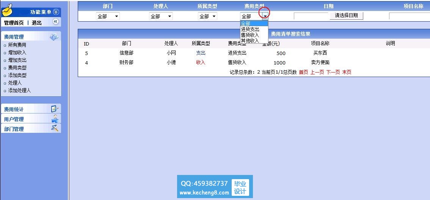This screenshot has height=200, width=430.
Task: Open the 部门 filter dropdown
Action: (x=108, y=16)
